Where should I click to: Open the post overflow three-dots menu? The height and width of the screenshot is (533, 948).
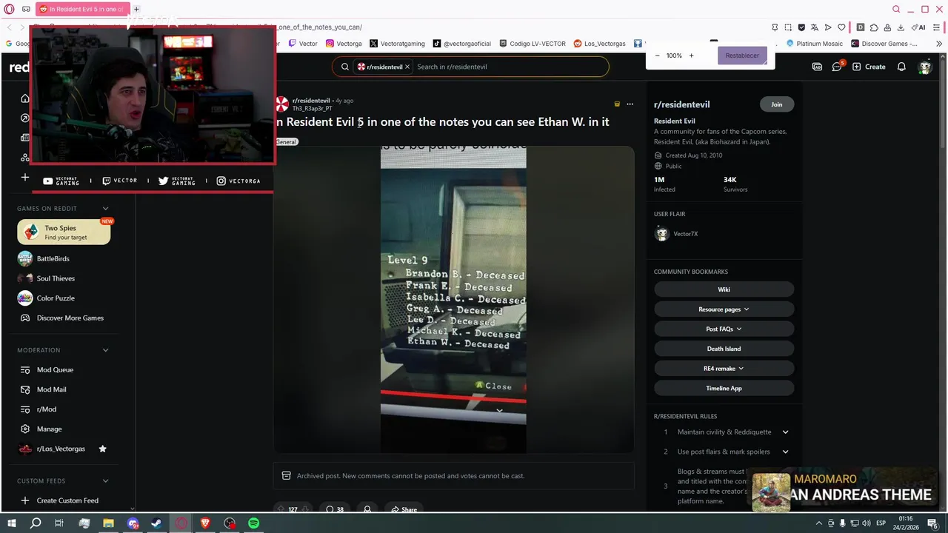630,104
